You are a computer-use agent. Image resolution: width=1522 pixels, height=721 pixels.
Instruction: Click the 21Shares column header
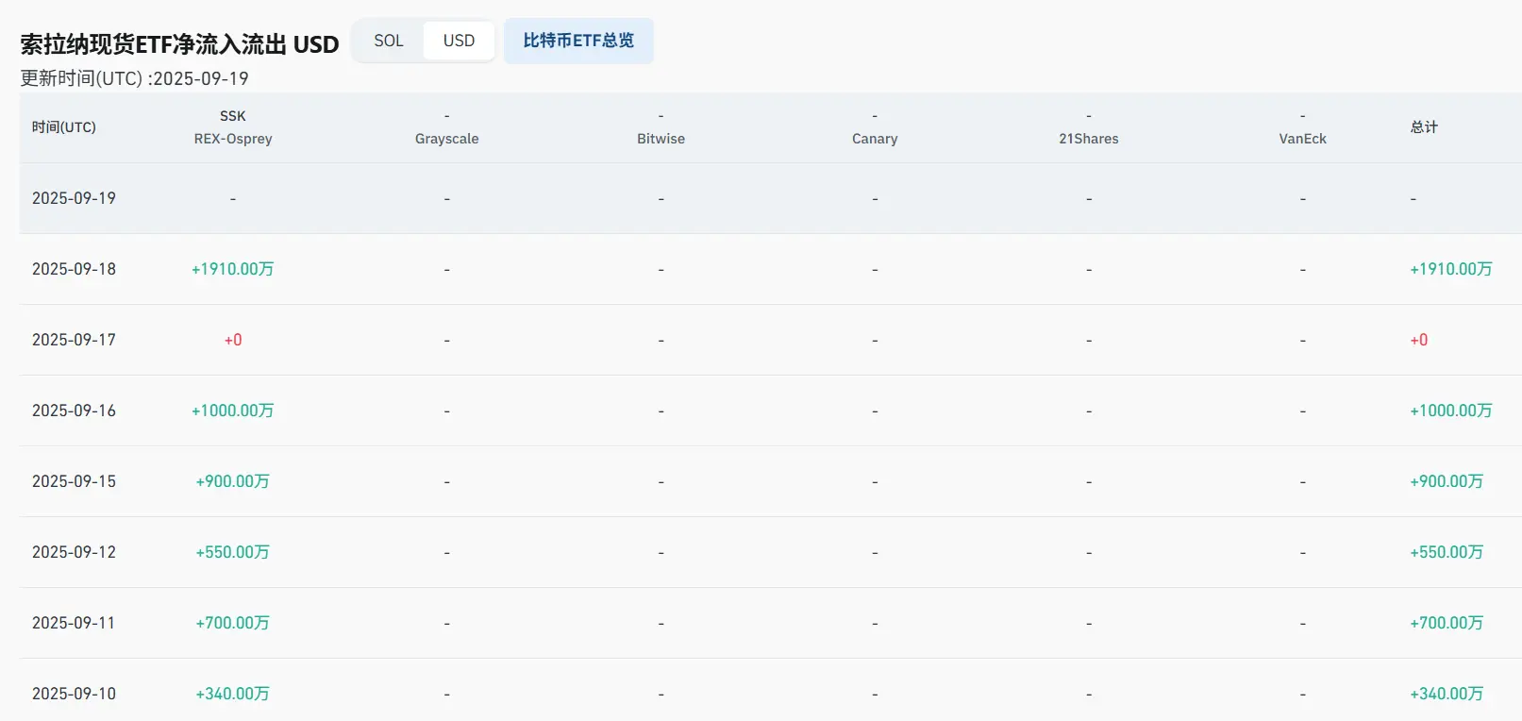[1089, 139]
